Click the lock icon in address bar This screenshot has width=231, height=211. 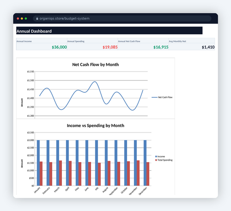point(37,18)
